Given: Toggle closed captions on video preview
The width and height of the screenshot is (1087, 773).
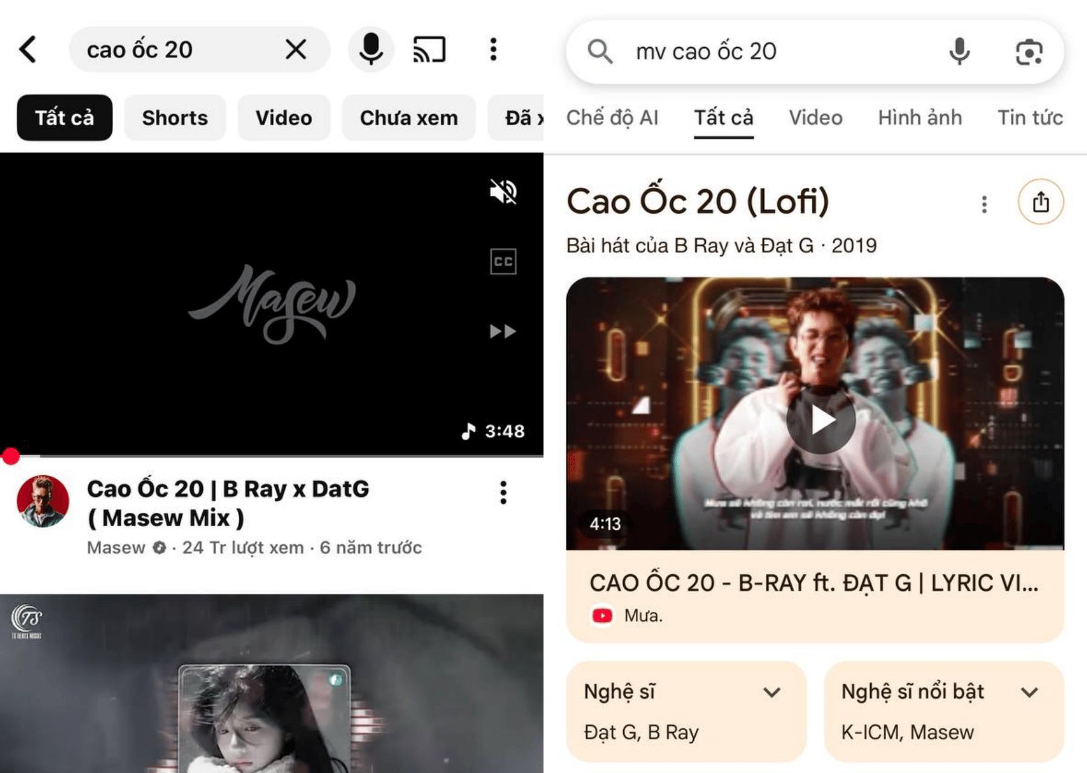Looking at the screenshot, I should click(x=502, y=261).
